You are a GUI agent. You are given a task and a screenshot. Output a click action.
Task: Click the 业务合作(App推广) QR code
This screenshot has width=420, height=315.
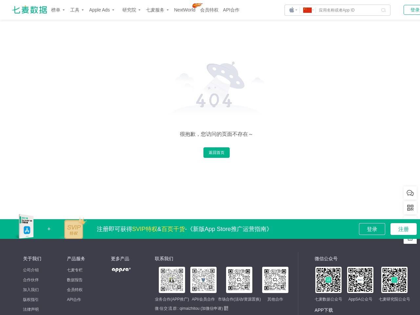pyautogui.click(x=172, y=280)
